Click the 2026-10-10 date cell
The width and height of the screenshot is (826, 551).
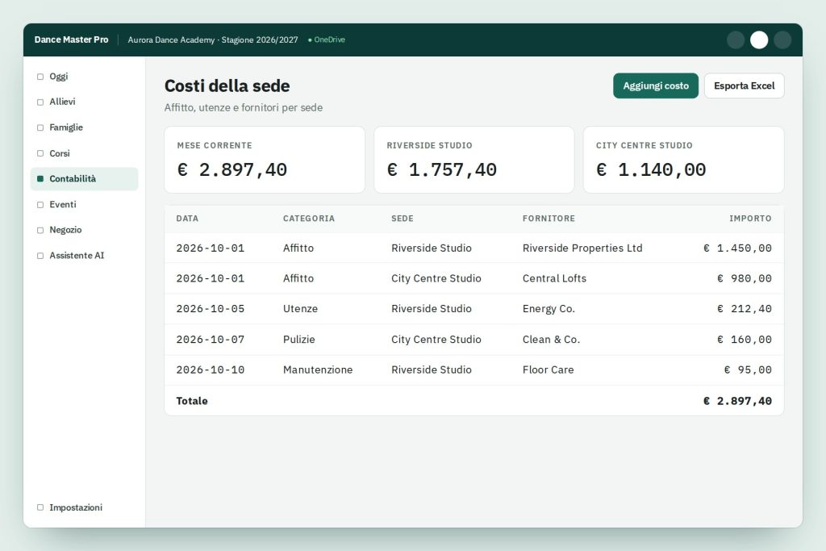coord(211,370)
